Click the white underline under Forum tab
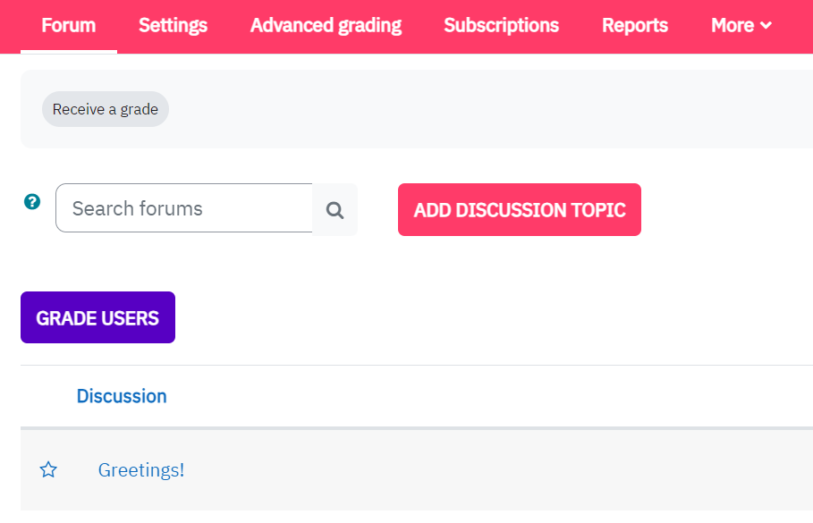Screen dimensions: 813x523 [x=69, y=51]
